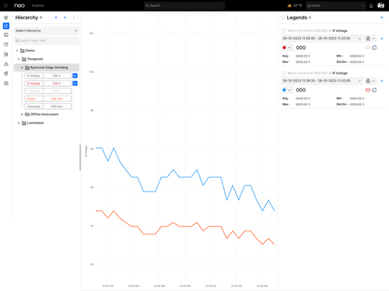Screen dimensions: 389x291
Task: Tick the Legends select-all checkbox
Action: tap(283, 17)
